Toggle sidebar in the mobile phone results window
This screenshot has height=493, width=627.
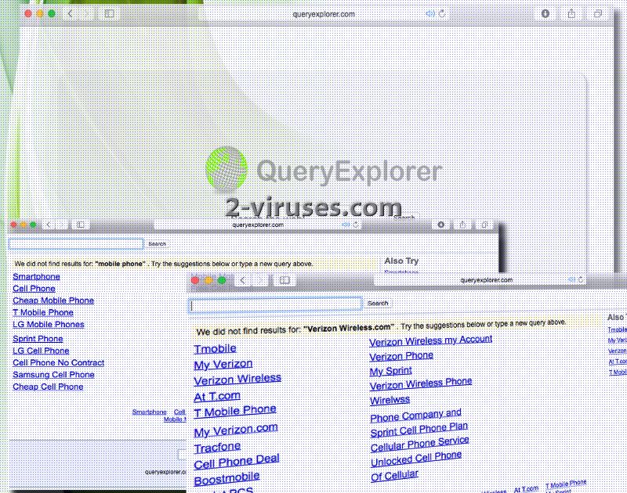pyautogui.click(x=81, y=225)
